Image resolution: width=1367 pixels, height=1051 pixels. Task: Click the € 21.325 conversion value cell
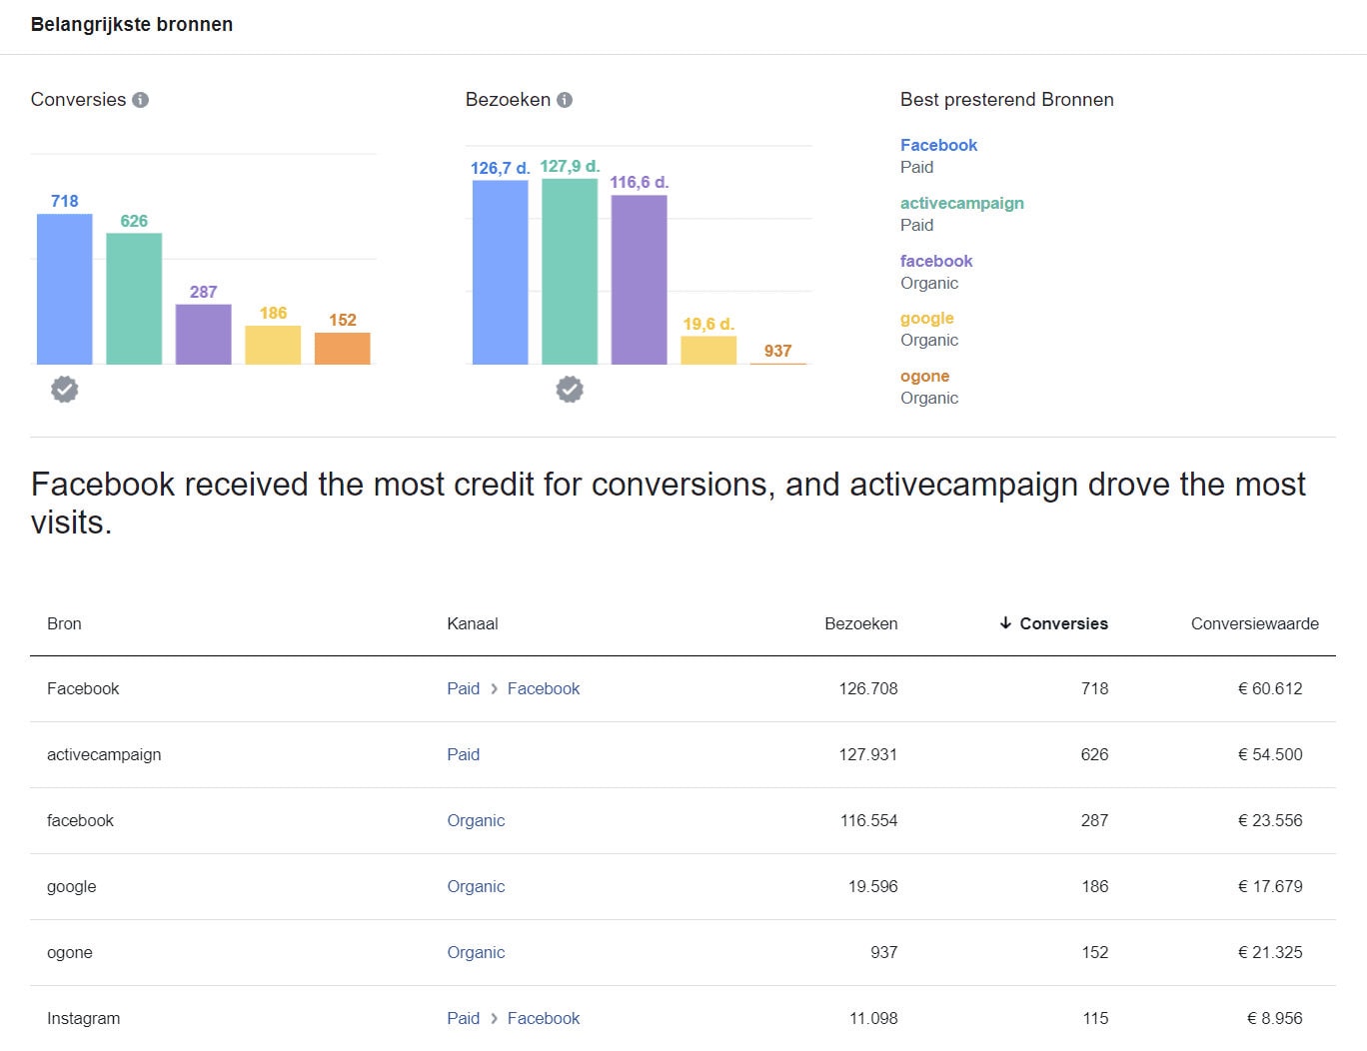point(1270,952)
